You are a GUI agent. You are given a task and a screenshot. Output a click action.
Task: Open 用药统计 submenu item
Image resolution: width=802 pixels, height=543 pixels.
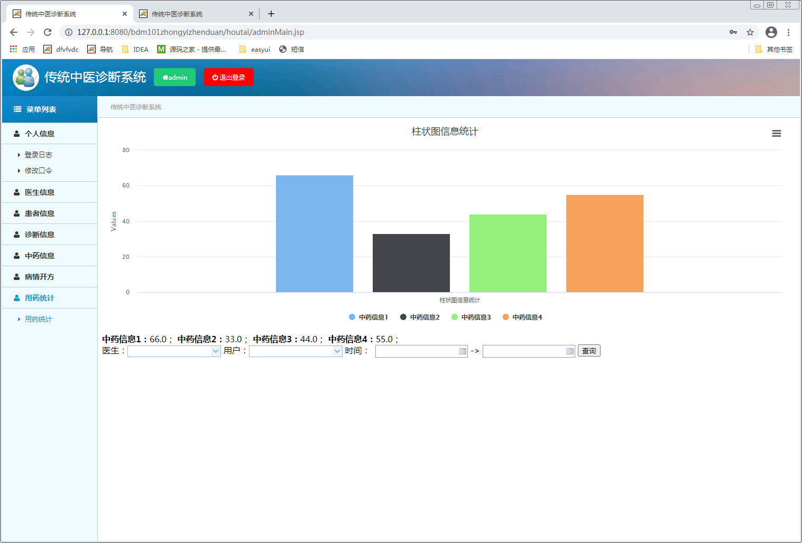coord(38,319)
